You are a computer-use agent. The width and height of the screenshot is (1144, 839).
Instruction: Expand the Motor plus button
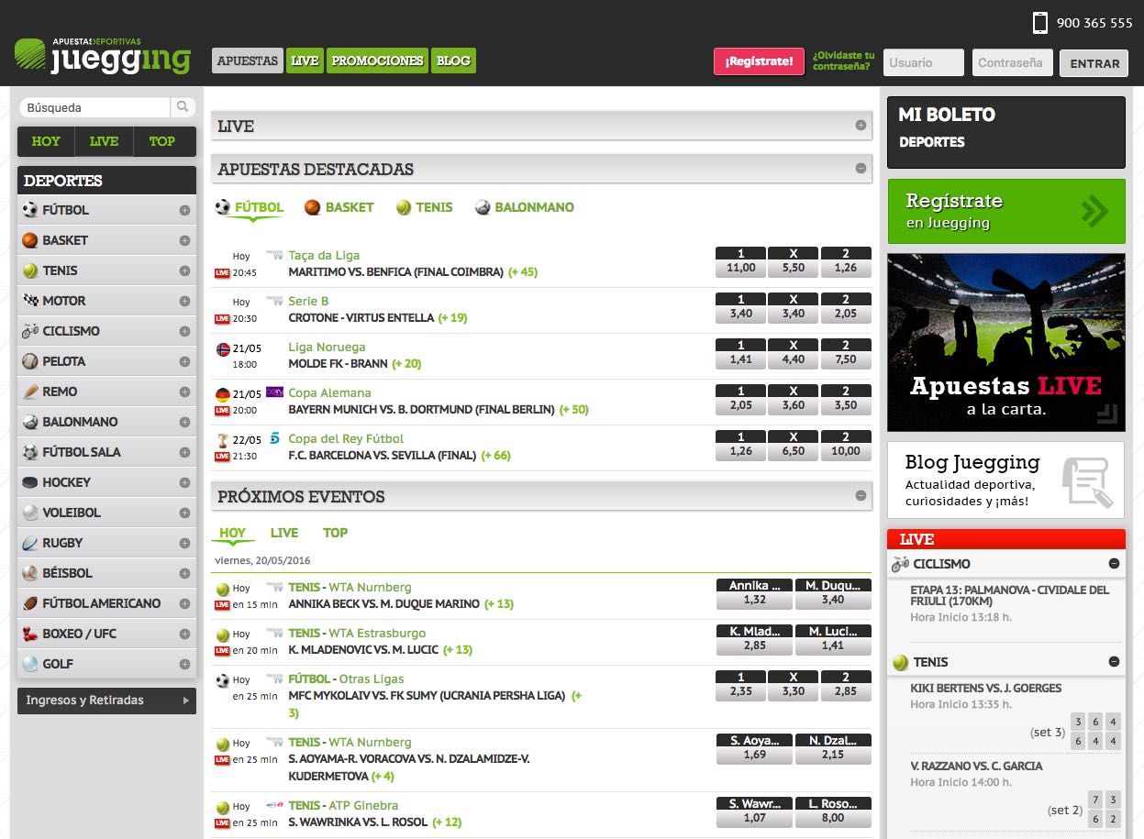(184, 301)
